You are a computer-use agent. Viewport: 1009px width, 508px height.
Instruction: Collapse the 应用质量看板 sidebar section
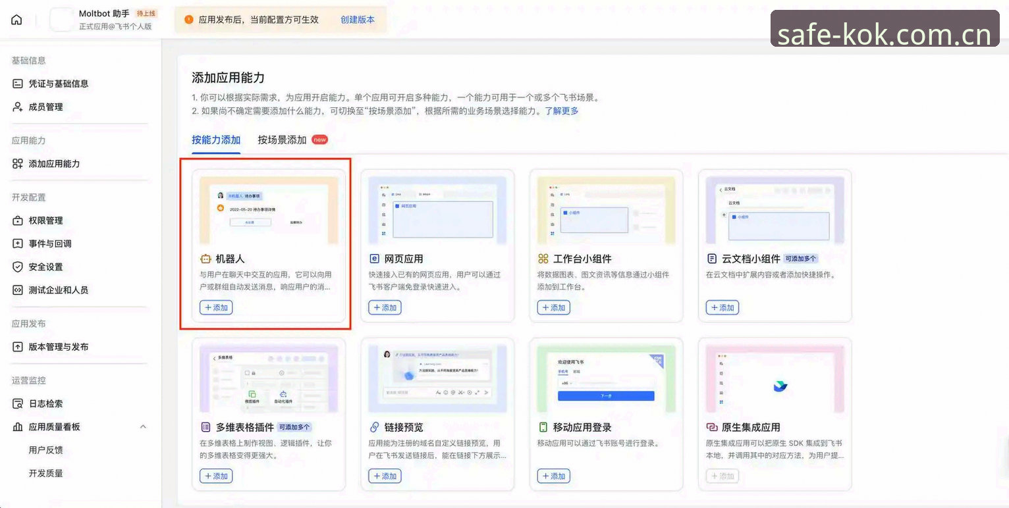click(x=143, y=427)
